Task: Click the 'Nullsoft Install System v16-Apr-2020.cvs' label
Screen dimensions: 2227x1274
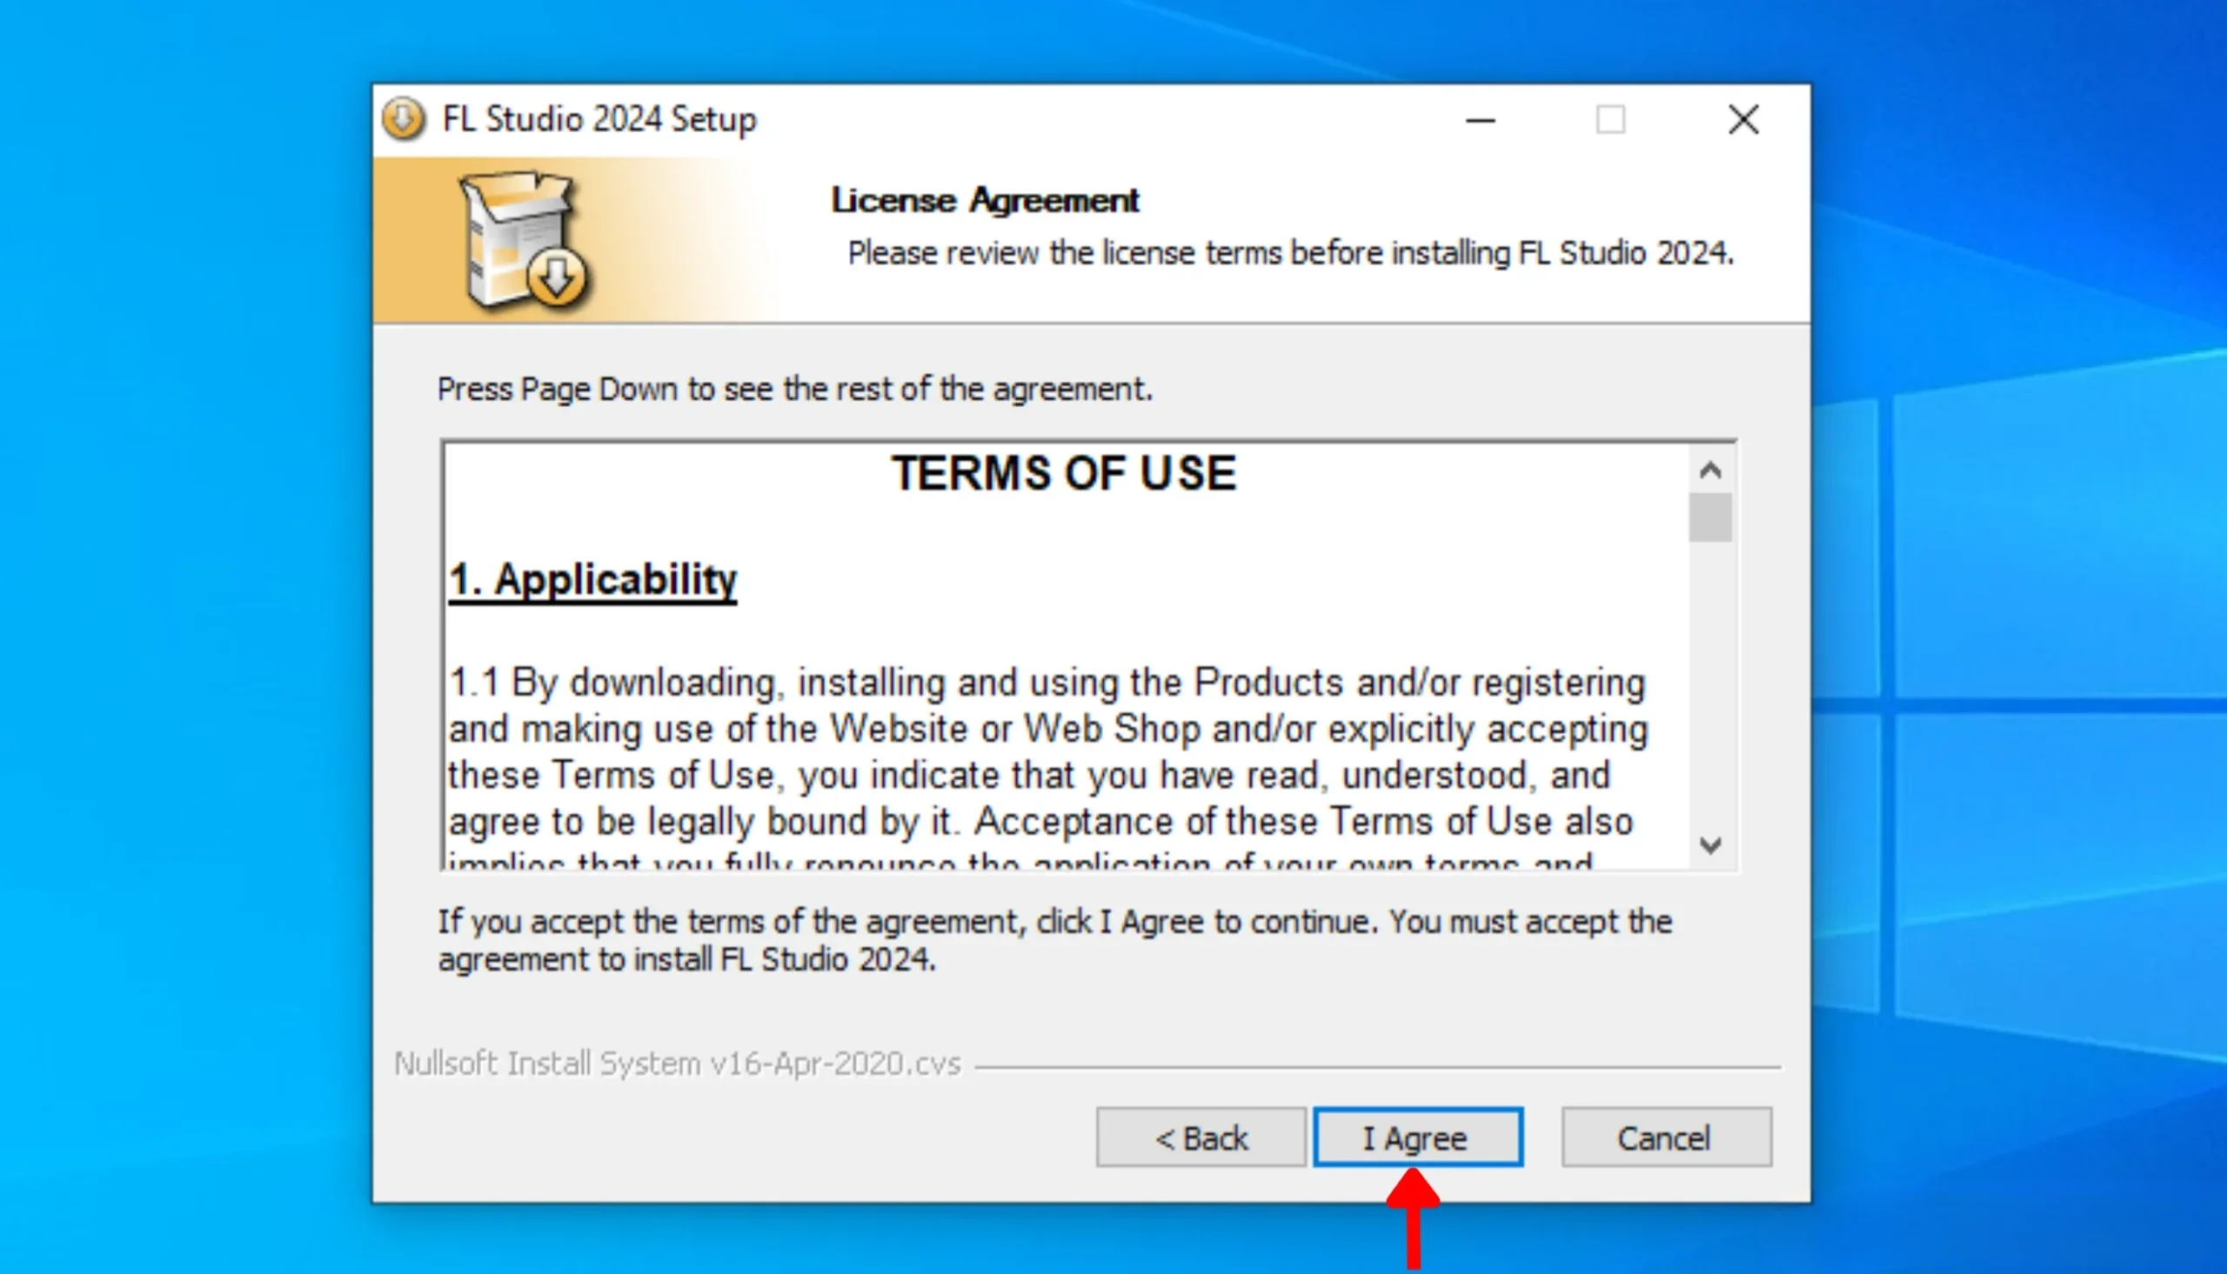Action: pos(679,1064)
